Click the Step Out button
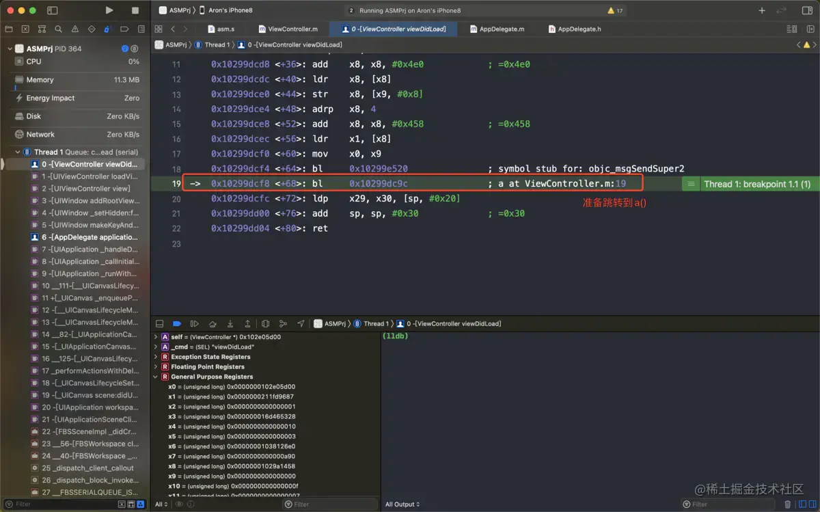This screenshot has height=512, width=820. (x=247, y=323)
